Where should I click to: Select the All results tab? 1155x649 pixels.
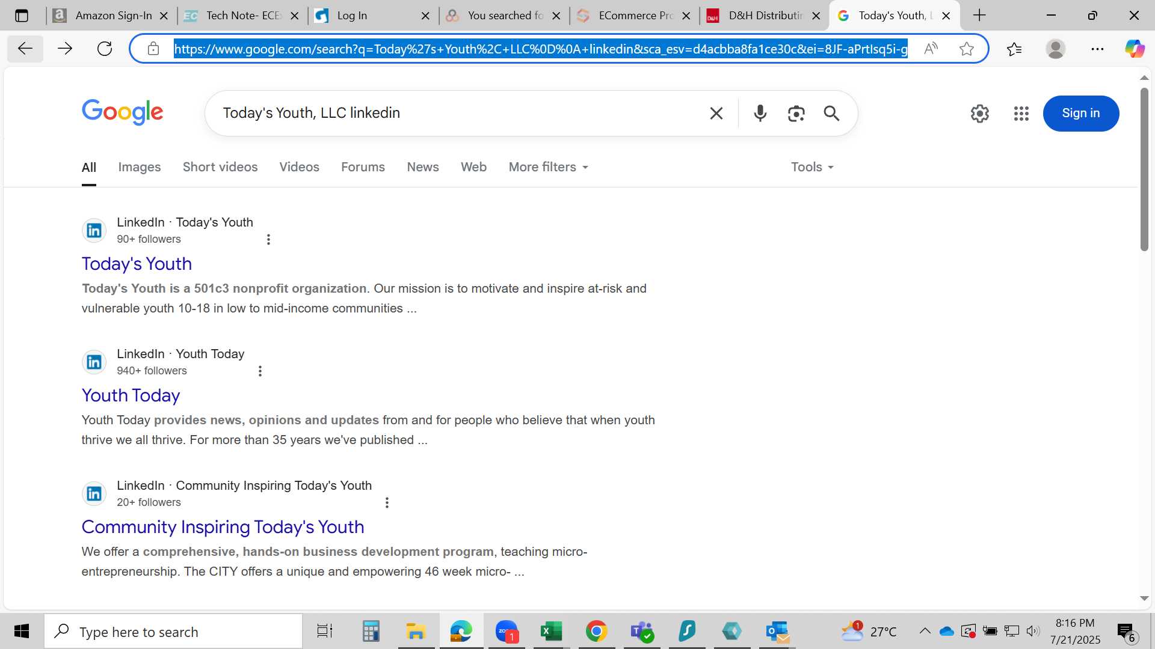[x=89, y=168]
